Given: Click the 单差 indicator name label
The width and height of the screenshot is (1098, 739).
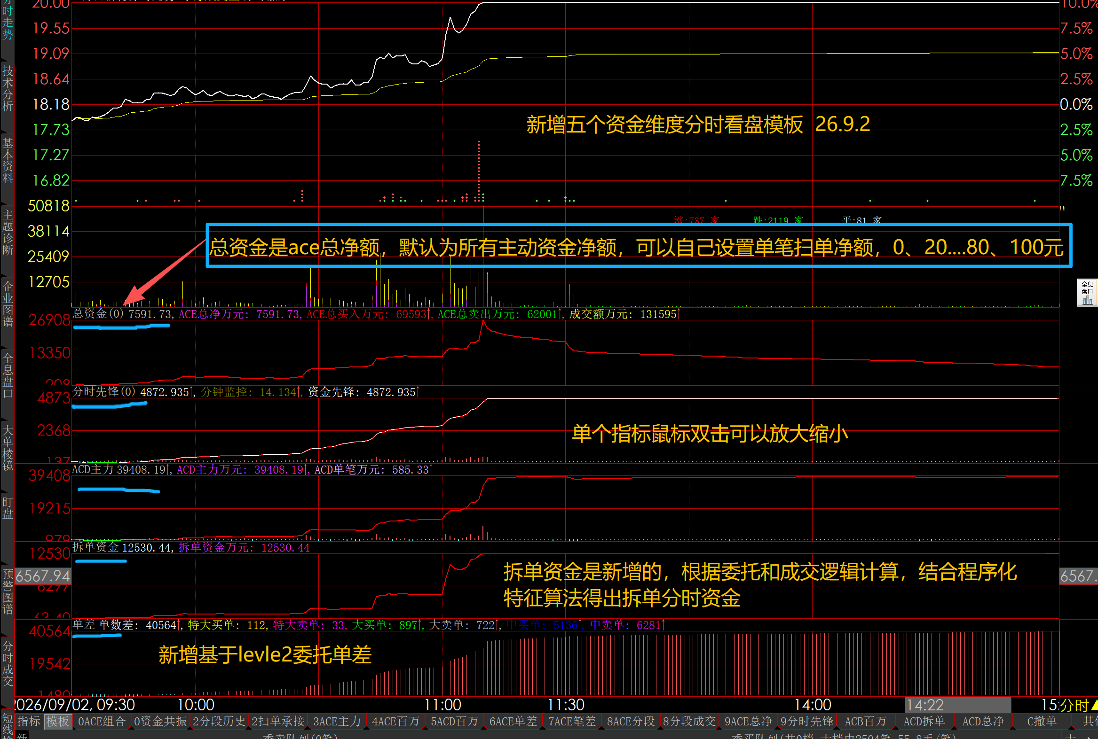Looking at the screenshot, I should coord(84,625).
